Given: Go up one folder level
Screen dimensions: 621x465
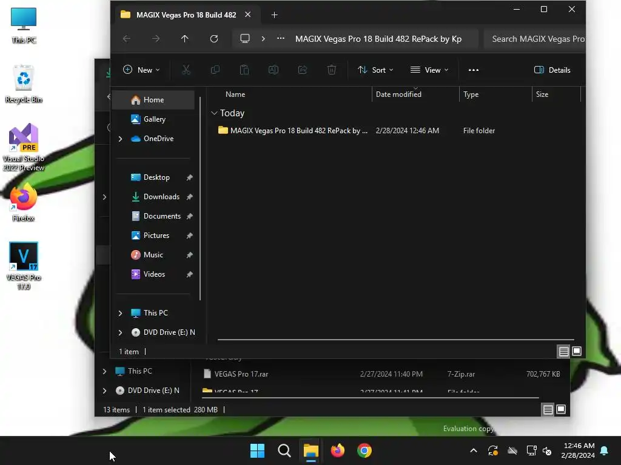Looking at the screenshot, I should pyautogui.click(x=184, y=39).
